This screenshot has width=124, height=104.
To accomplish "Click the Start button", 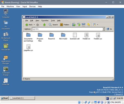I will point(4,98).
